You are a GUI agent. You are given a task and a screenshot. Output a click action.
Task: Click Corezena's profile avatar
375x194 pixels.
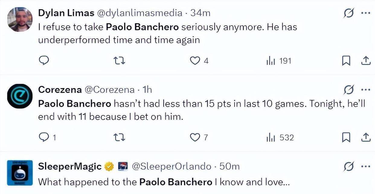point(20,96)
